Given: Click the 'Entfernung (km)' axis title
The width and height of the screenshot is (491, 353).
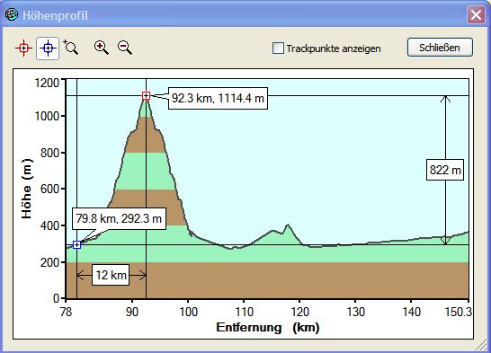Looking at the screenshot, I should tap(268, 328).
